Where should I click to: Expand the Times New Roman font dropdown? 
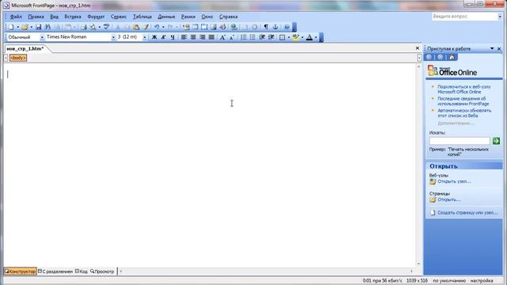point(113,37)
